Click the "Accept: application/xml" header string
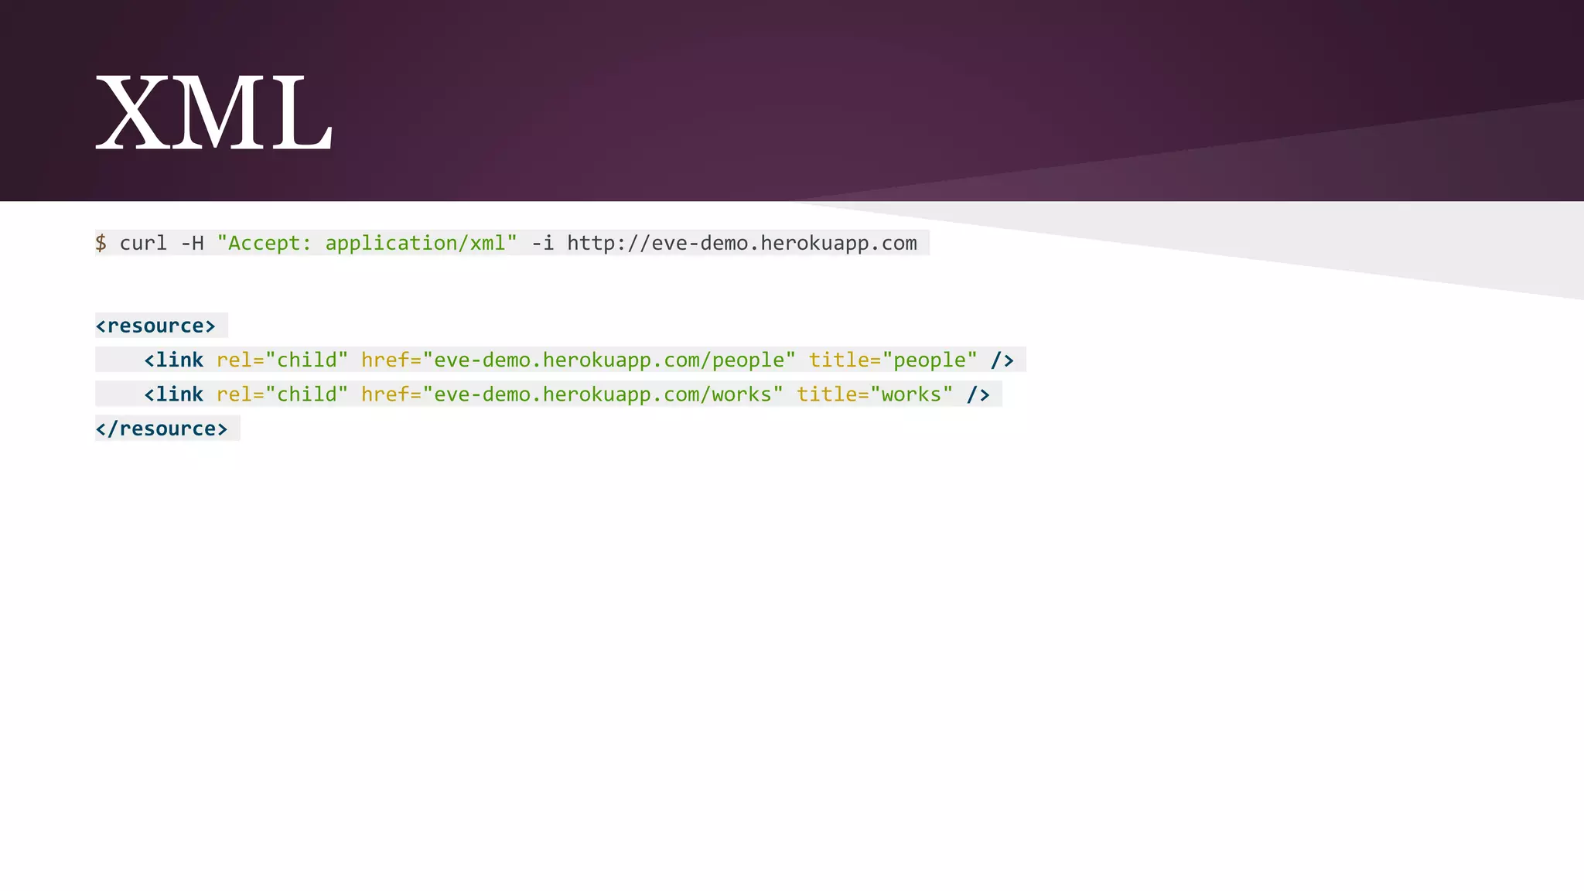The image size is (1584, 891). click(x=367, y=243)
